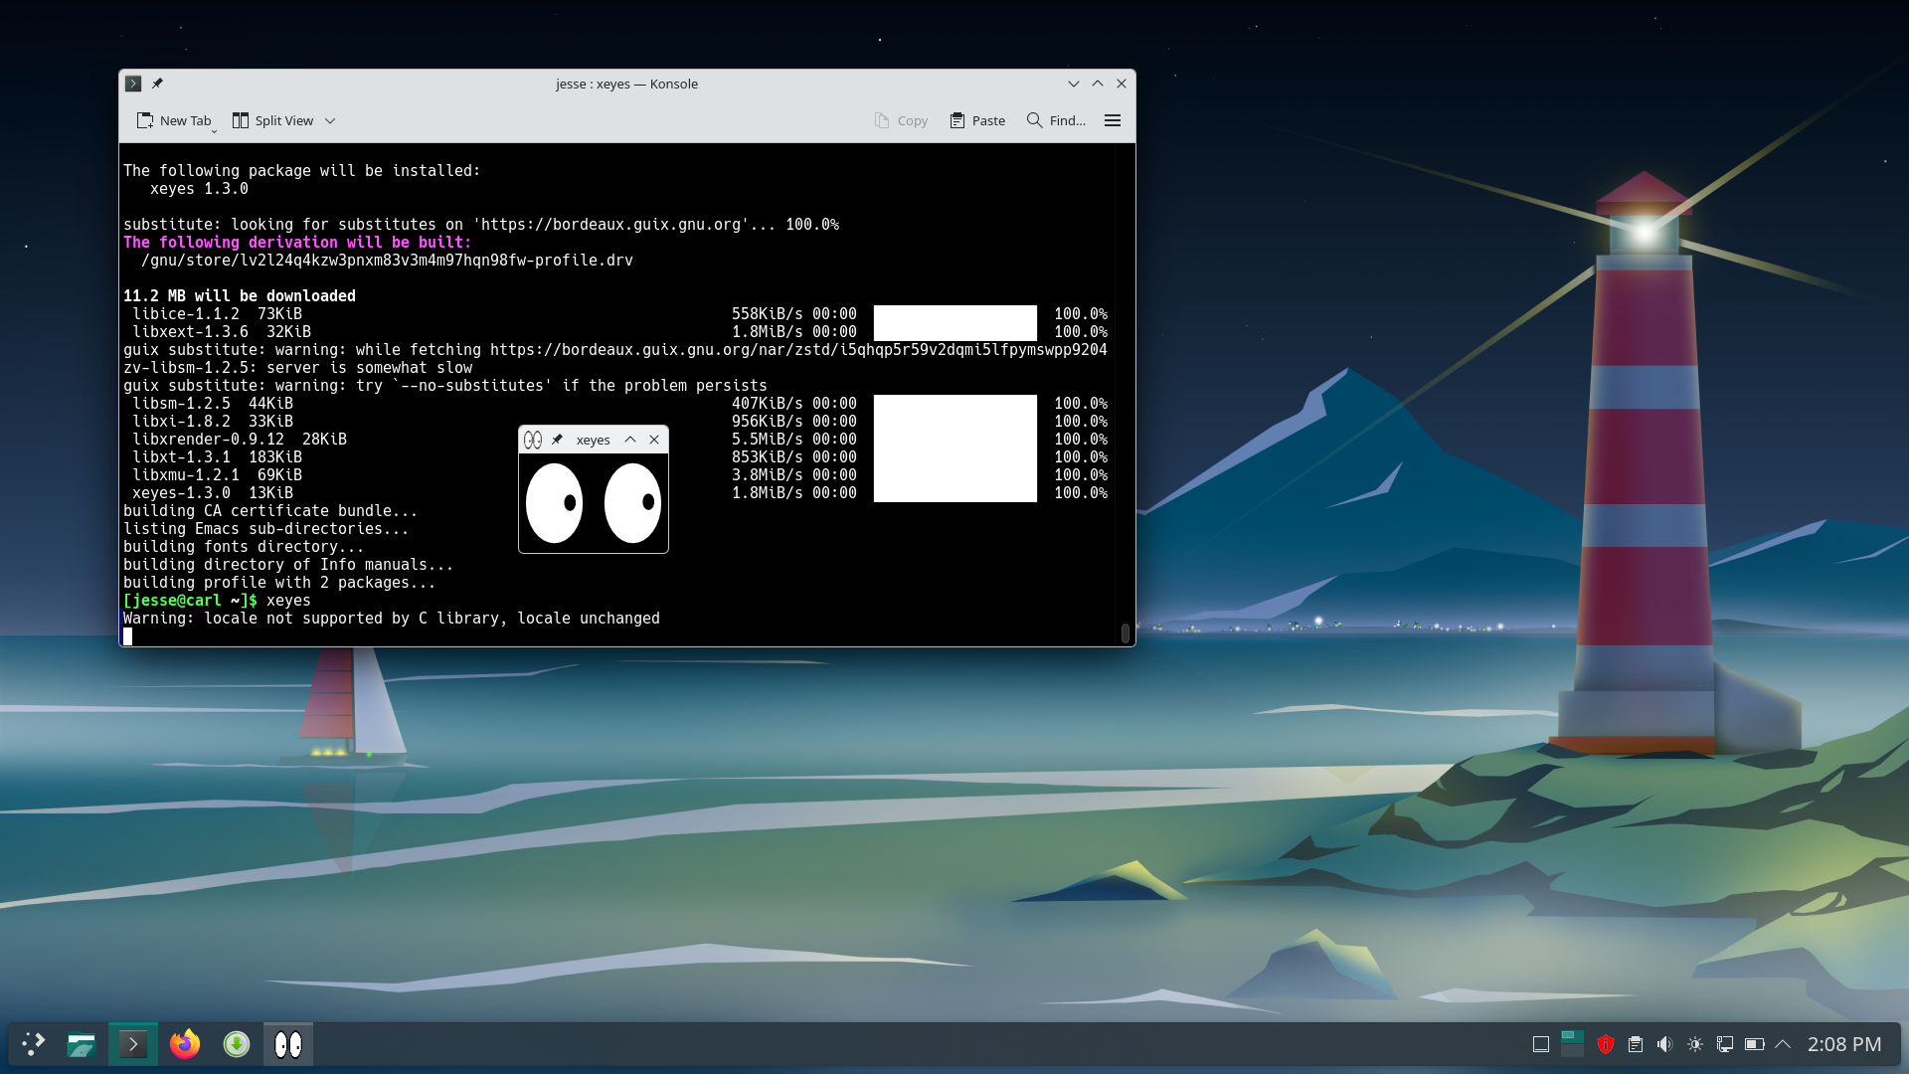This screenshot has height=1074, width=1909.
Task: Expand the hidden system tray icons arrow
Action: (1783, 1044)
